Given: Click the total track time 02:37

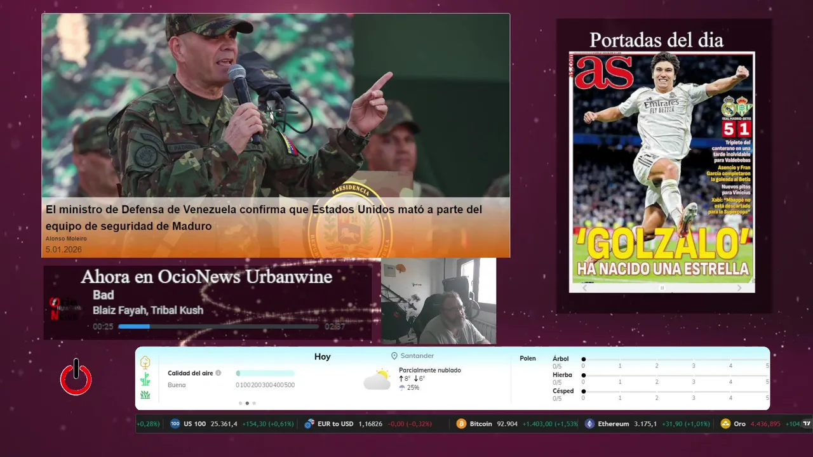Looking at the screenshot, I should tap(335, 327).
